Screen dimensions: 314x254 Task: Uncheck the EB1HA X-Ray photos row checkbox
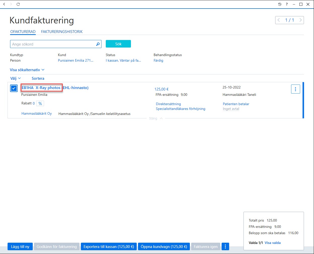(x=14, y=88)
